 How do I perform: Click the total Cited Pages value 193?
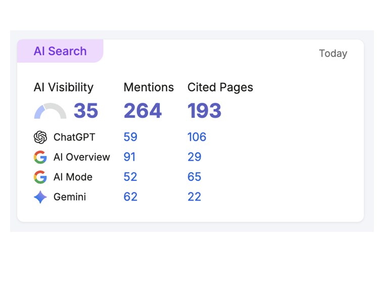click(205, 111)
